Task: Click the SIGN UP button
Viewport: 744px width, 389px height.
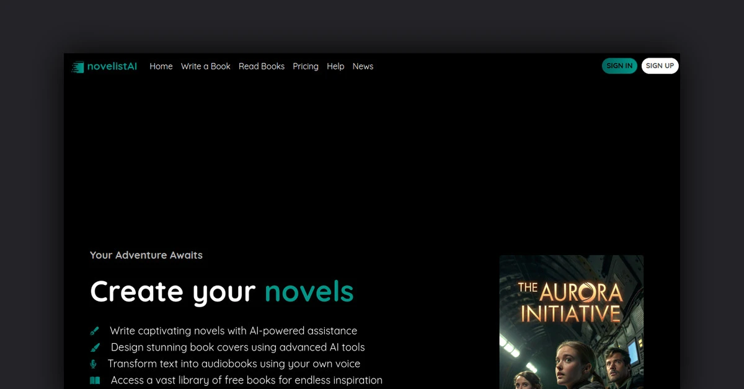Action: 660,66
